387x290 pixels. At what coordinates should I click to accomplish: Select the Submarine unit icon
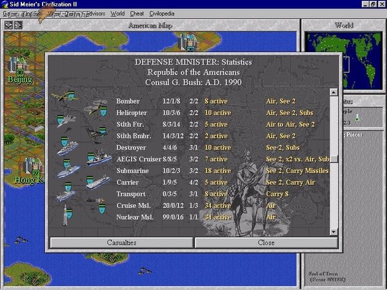coord(68,169)
